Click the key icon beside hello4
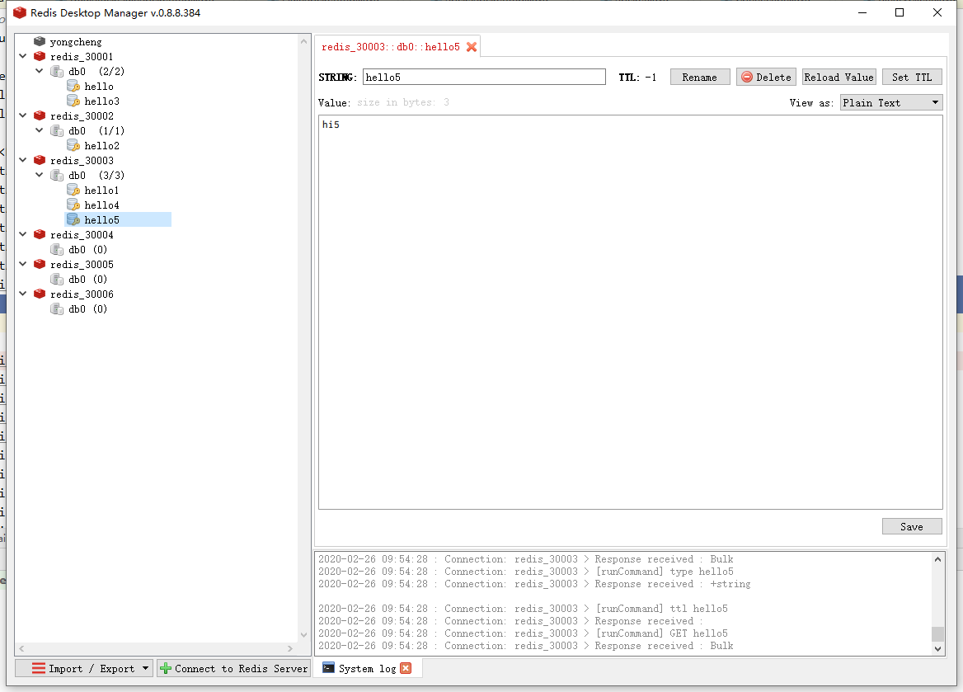Screen dimensions: 963x692 73,205
